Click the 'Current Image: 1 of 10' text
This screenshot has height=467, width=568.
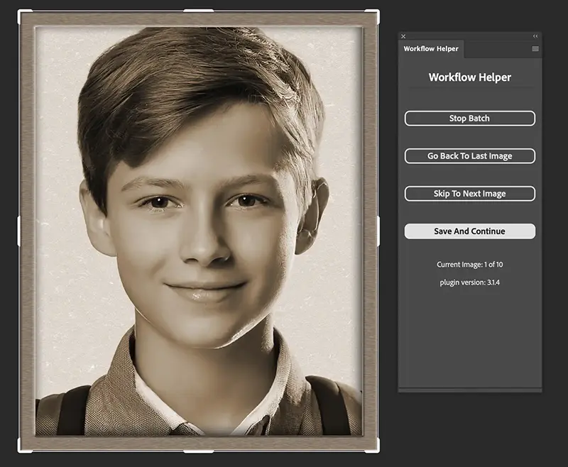(469, 265)
